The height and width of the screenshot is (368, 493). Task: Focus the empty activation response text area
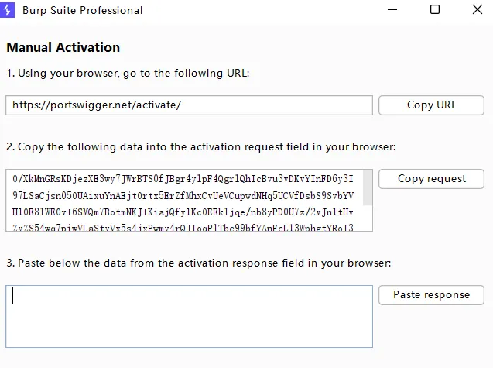click(x=189, y=316)
